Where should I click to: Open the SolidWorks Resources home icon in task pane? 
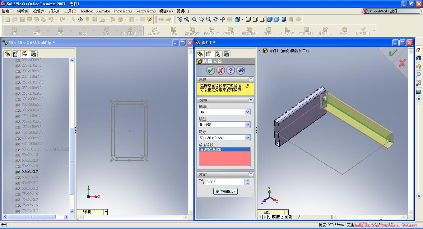(x=419, y=50)
